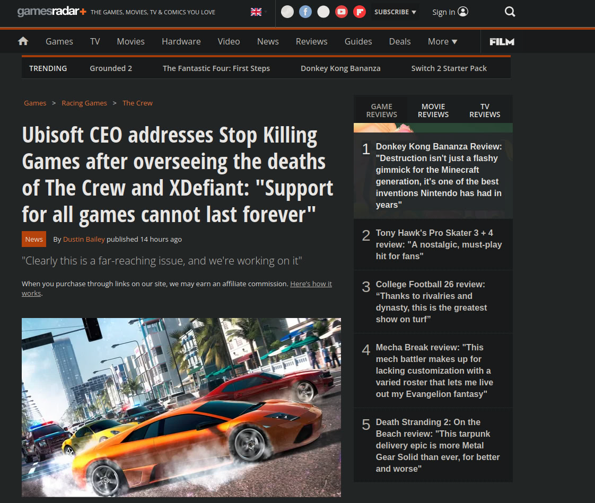The image size is (595, 503).
Task: Open News in the navigation bar
Action: pos(268,41)
